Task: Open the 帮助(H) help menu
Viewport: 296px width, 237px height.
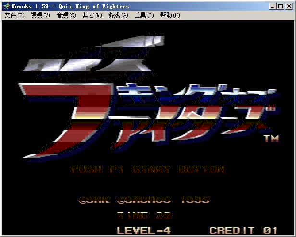Action: [170, 15]
